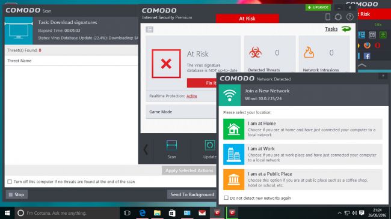Enable turn off computer after scan checkbox
The image size is (391, 219).
pyautogui.click(x=10, y=182)
